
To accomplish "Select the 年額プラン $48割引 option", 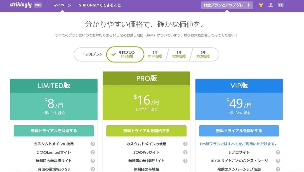I will pyautogui.click(x=125, y=54).
